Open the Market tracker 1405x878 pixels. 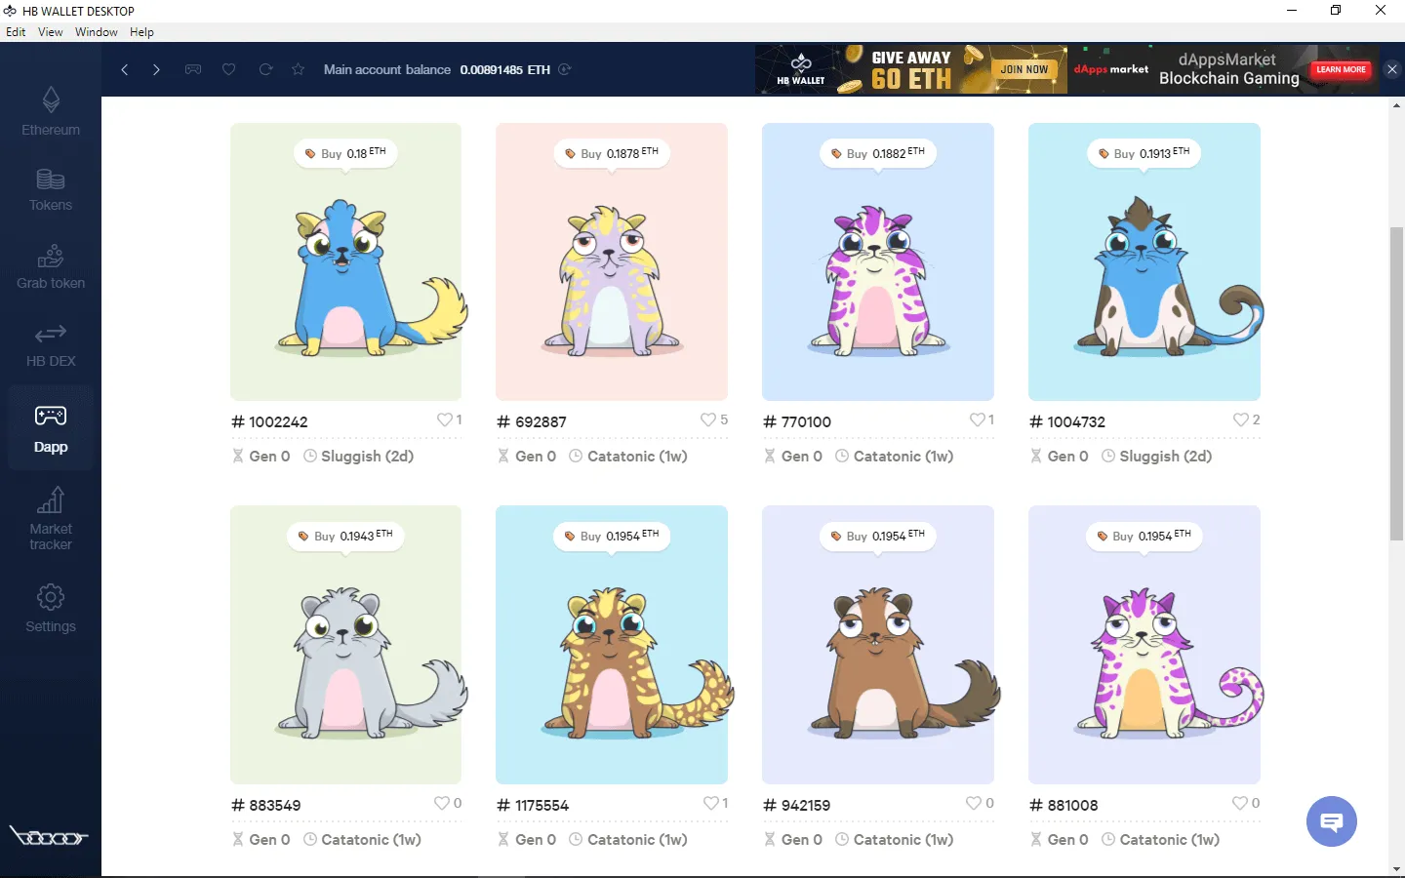pyautogui.click(x=50, y=517)
